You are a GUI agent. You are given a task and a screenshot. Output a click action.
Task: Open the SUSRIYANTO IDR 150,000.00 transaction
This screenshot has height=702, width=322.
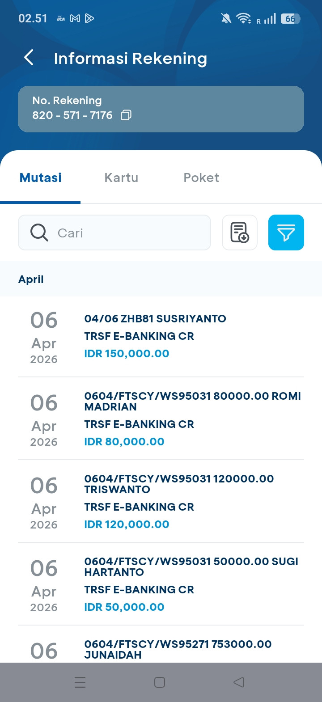click(x=161, y=337)
